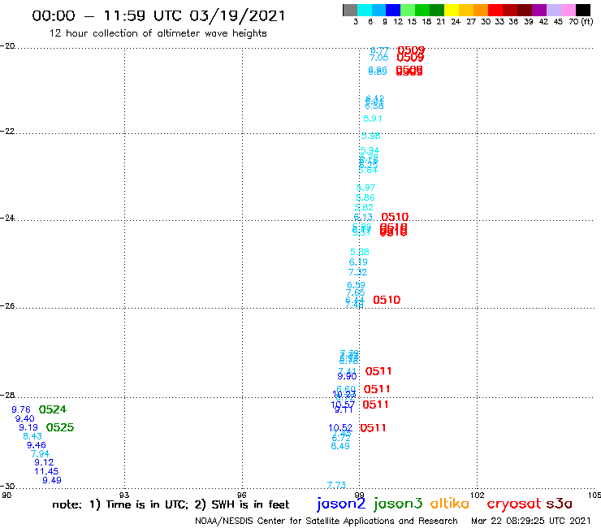Select the wave height value 7.32

(357, 272)
